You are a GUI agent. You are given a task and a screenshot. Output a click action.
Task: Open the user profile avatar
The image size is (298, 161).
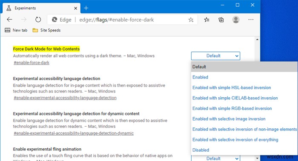[236, 20]
